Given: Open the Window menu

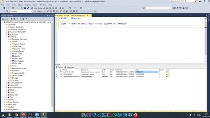Looking at the screenshot, I should [x=43, y=5].
